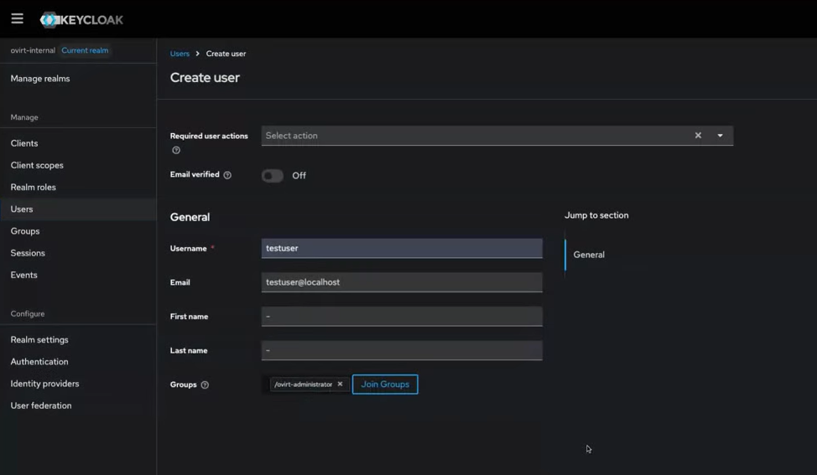Click the First name input field

[402, 317]
